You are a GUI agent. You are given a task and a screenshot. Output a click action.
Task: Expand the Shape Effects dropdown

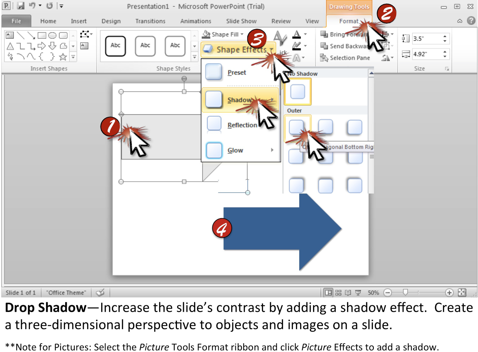[238, 49]
